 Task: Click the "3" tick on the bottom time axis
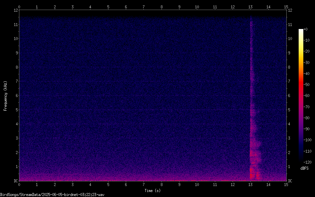pyautogui.click(x=72, y=185)
